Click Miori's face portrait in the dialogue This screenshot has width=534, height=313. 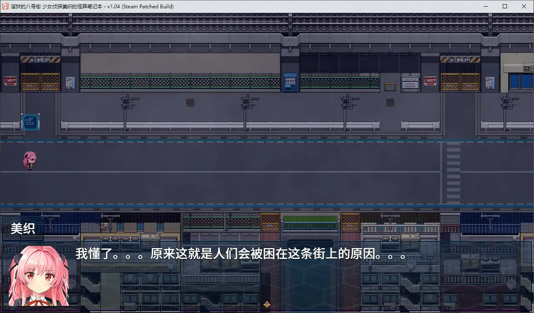(x=38, y=276)
